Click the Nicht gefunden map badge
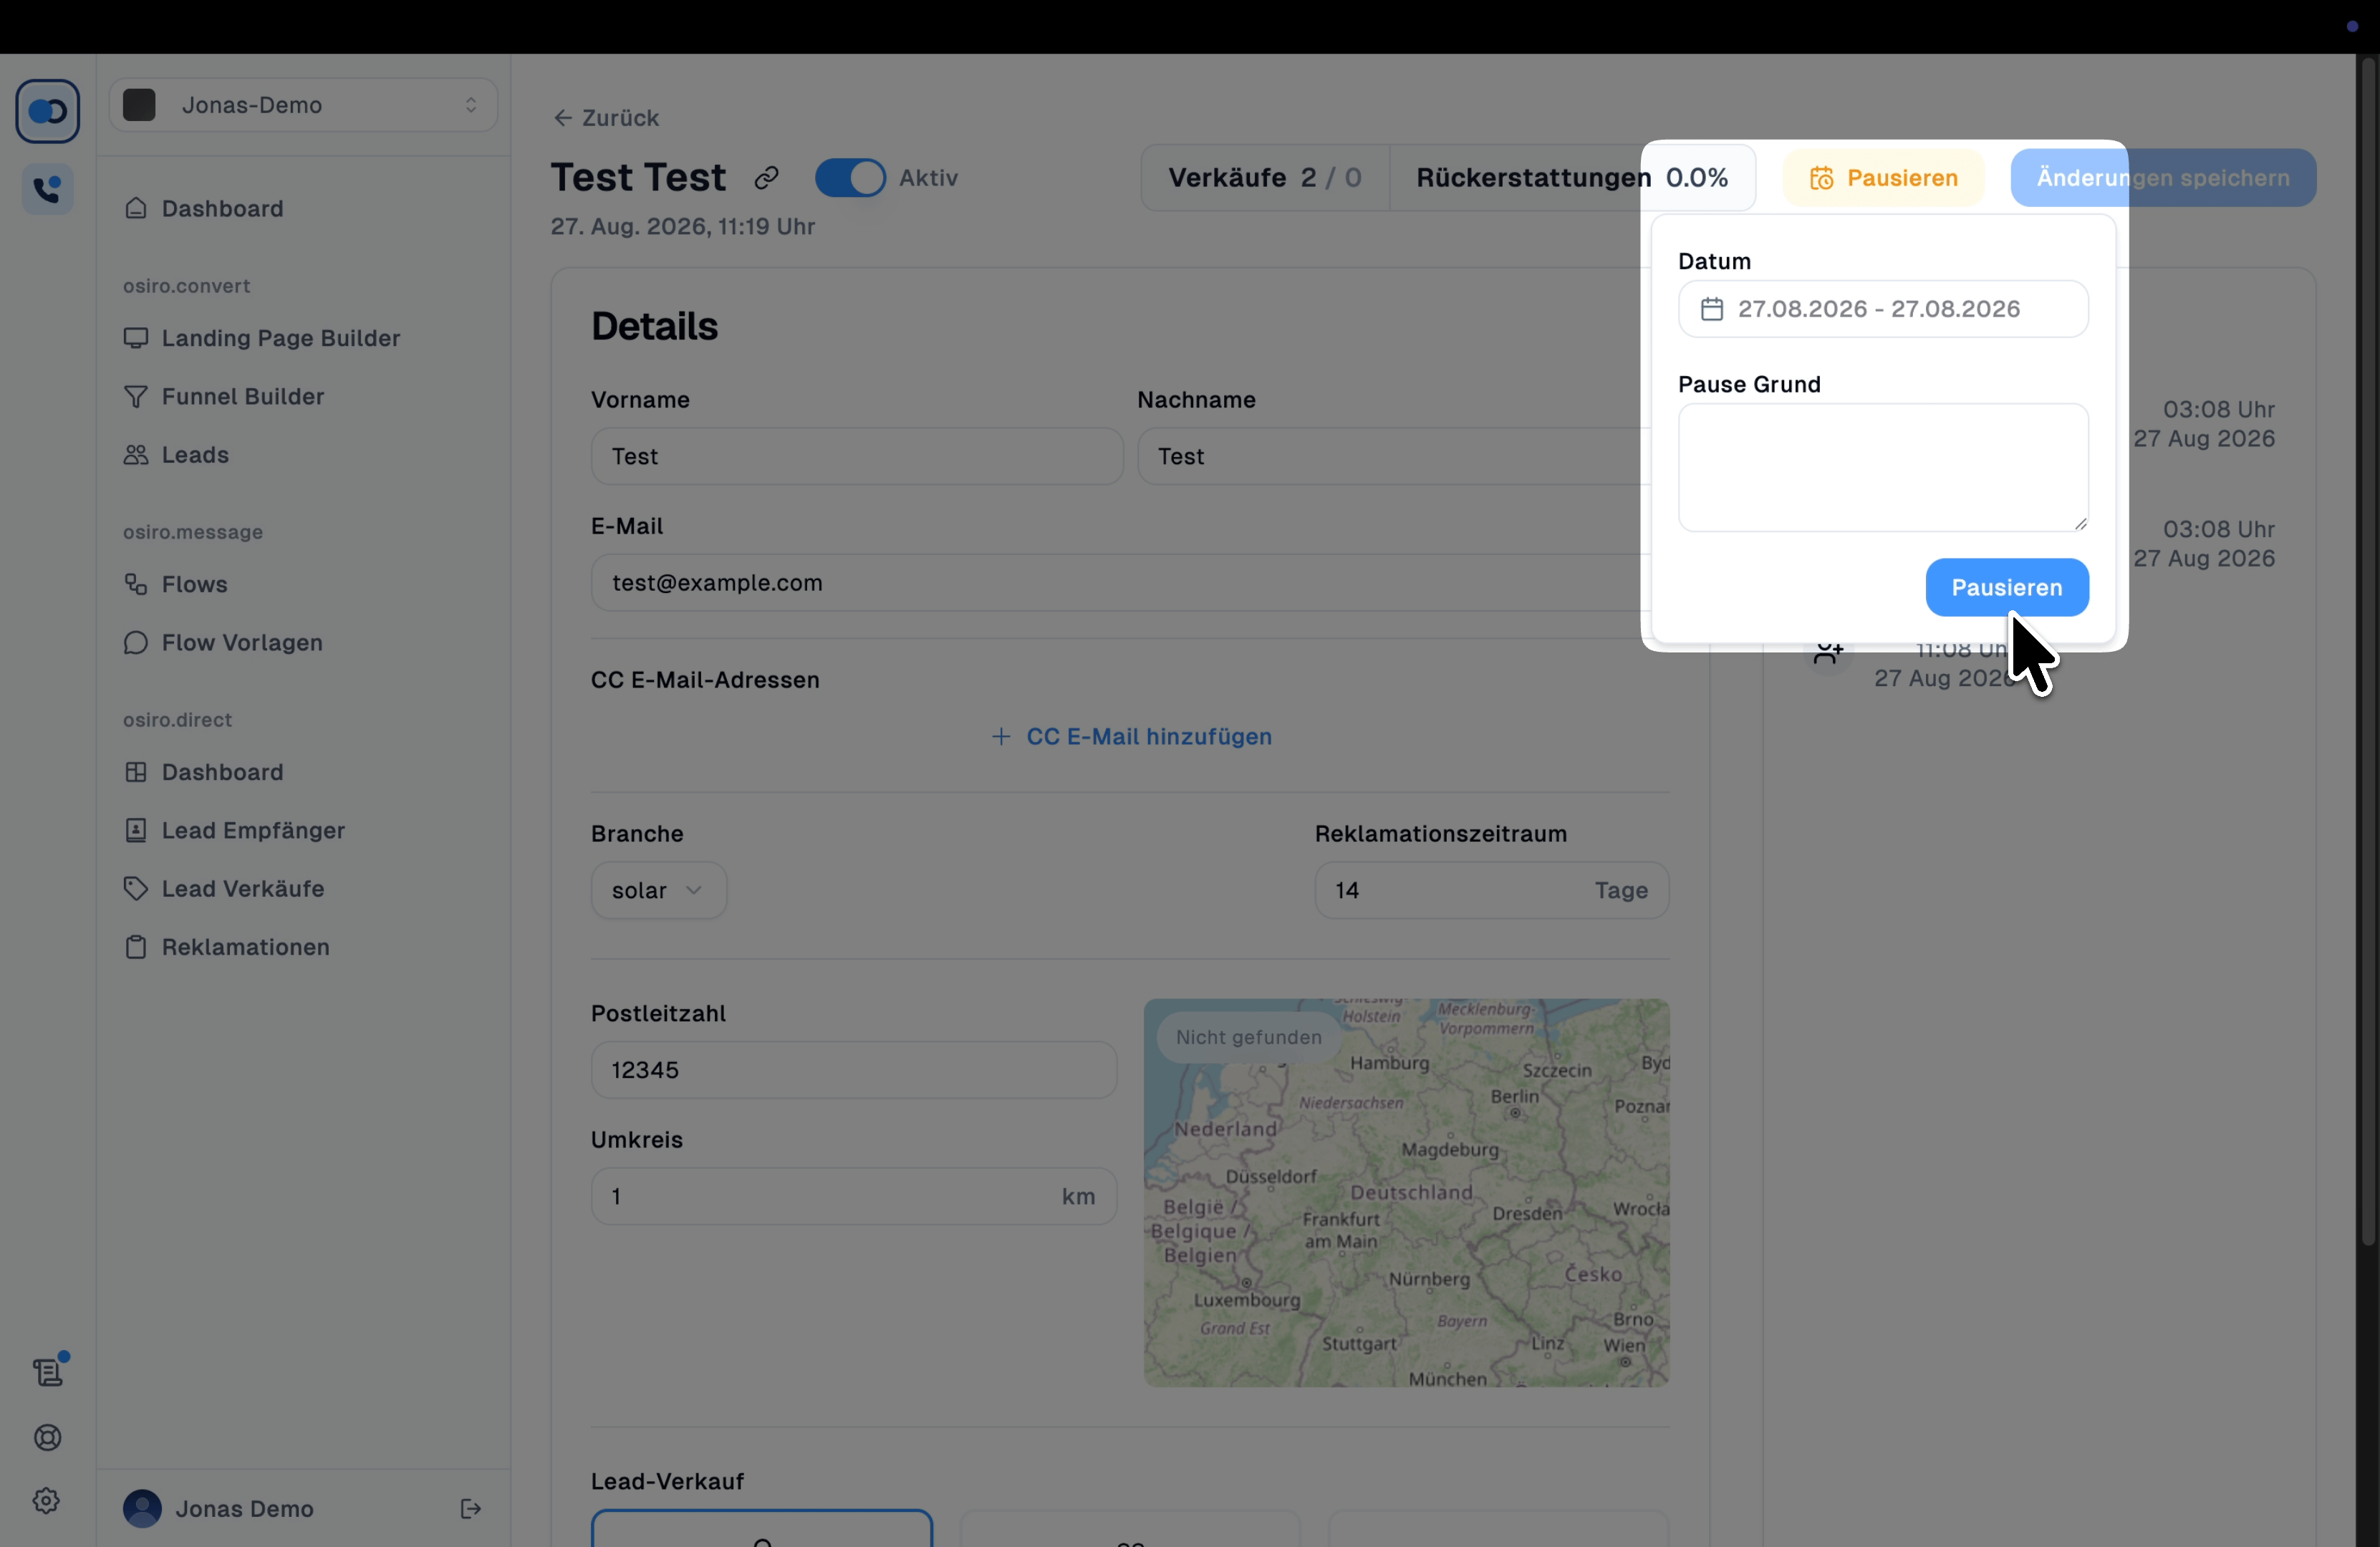 pyautogui.click(x=1248, y=1037)
